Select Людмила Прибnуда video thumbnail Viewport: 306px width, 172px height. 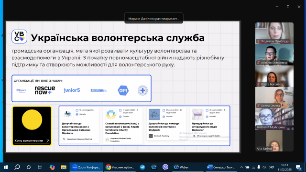[274, 33]
